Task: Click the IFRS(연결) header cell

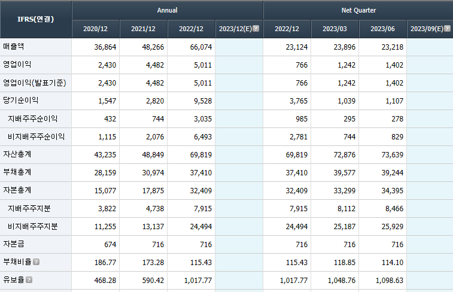Action: [x=36, y=19]
